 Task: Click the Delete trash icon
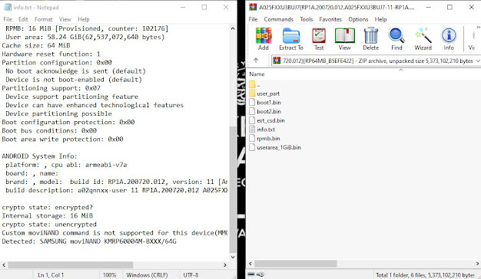[371, 39]
